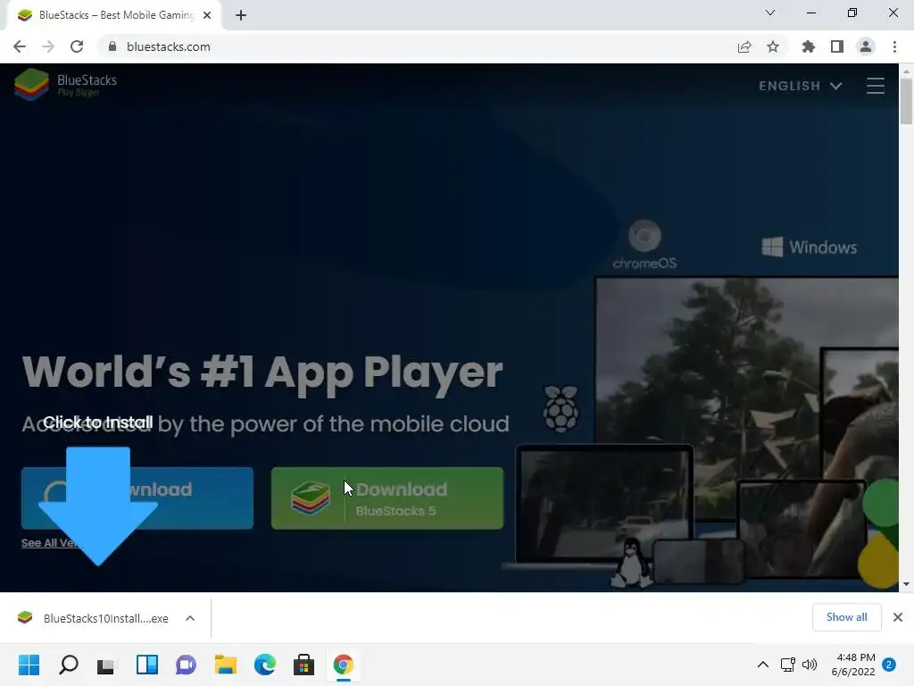Open taskbar Search

click(68, 665)
